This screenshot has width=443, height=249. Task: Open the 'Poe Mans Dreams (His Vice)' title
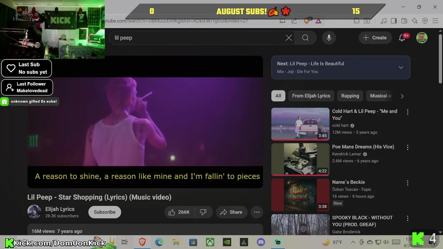pos(363,147)
